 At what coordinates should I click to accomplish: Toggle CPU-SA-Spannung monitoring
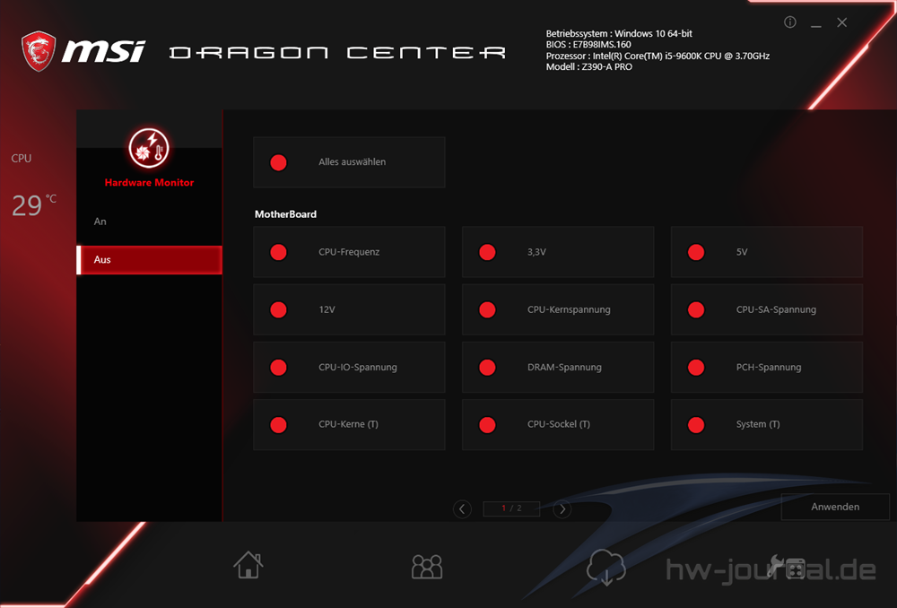(x=767, y=310)
